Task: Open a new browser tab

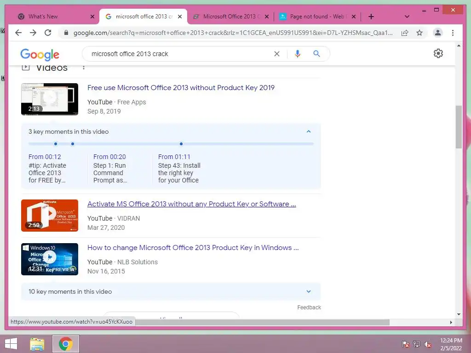Action: tap(371, 17)
